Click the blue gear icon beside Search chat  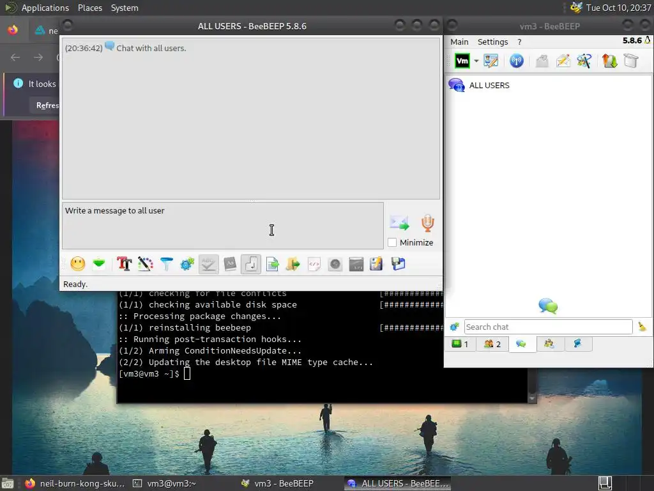[454, 327]
